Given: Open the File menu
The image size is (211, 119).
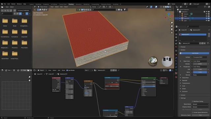Looking at the screenshot, I should coord(5,4).
